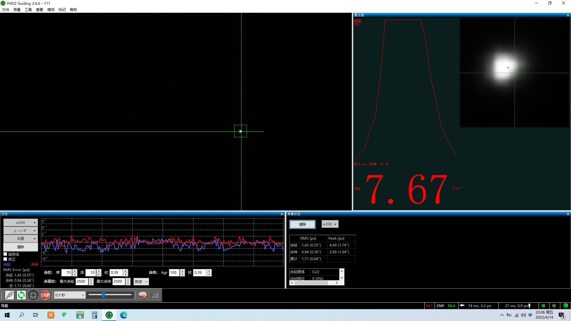Toggle the 趋势线 trendlines checkbox
571x321 pixels.
[x=5, y=254]
